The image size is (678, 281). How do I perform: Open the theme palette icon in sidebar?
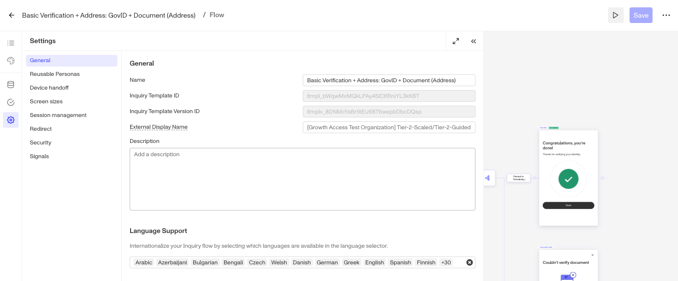click(x=11, y=61)
